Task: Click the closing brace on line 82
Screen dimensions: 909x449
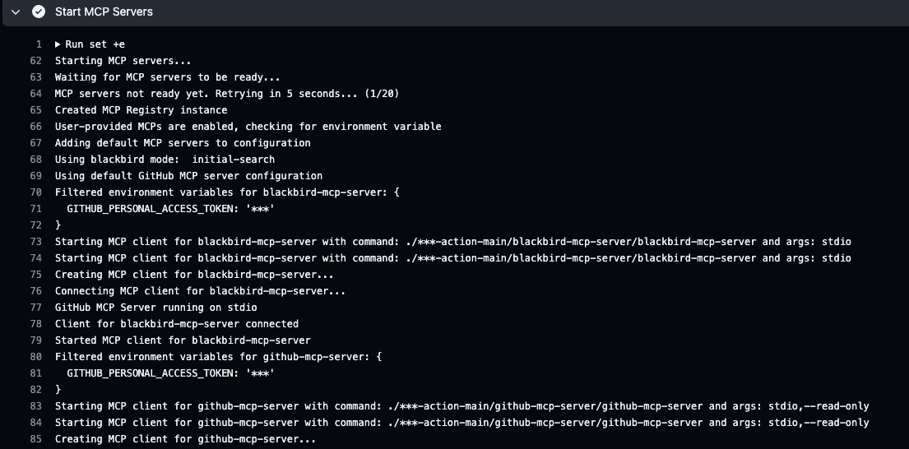Action: [58, 389]
